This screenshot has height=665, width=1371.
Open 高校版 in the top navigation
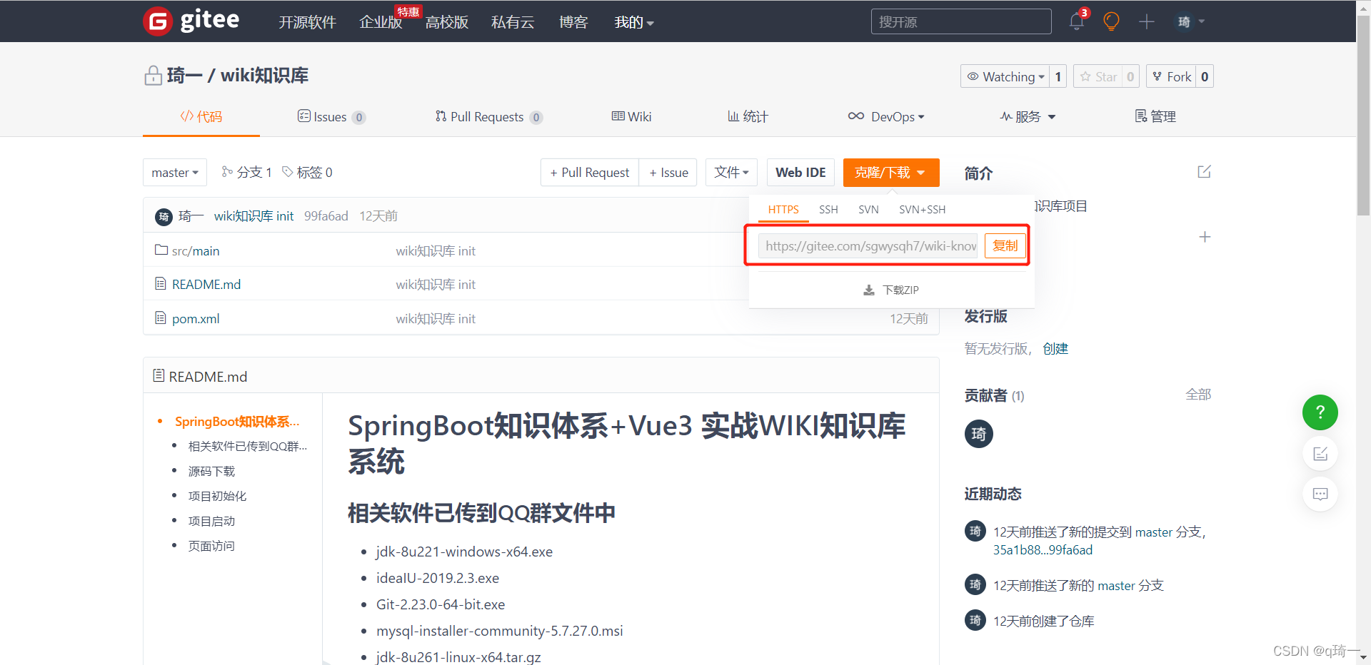[447, 22]
